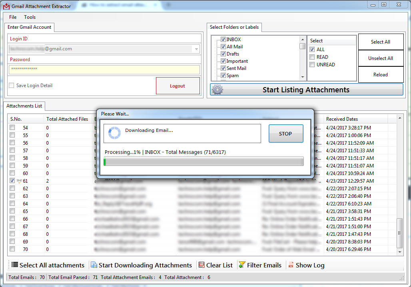
Task: Select the Attachments List tab
Action: pyautogui.click(x=24, y=106)
